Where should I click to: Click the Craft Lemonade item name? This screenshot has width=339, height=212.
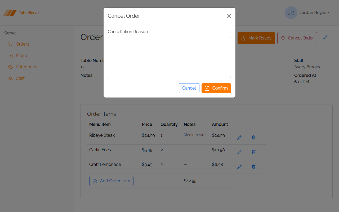pos(105,165)
